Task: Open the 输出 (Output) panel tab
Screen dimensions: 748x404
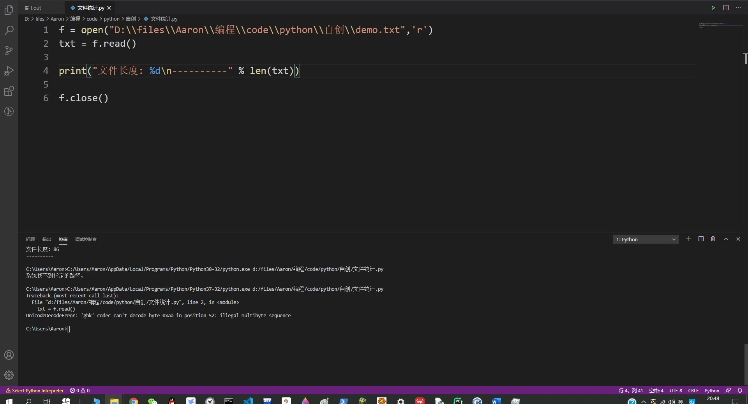Action: point(47,239)
